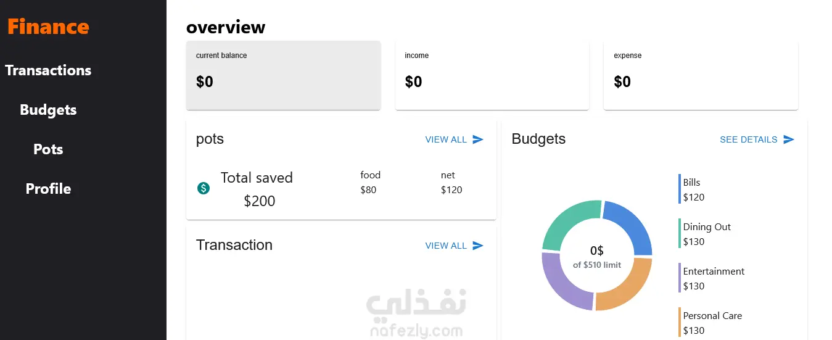Image resolution: width=832 pixels, height=340 pixels.
Task: Click the arrow icon beside pots VIEW ALL
Action: [x=478, y=139]
